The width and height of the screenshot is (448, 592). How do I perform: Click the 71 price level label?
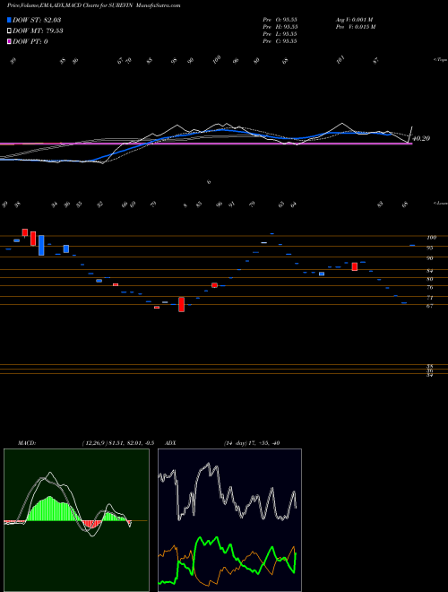pyautogui.click(x=429, y=298)
